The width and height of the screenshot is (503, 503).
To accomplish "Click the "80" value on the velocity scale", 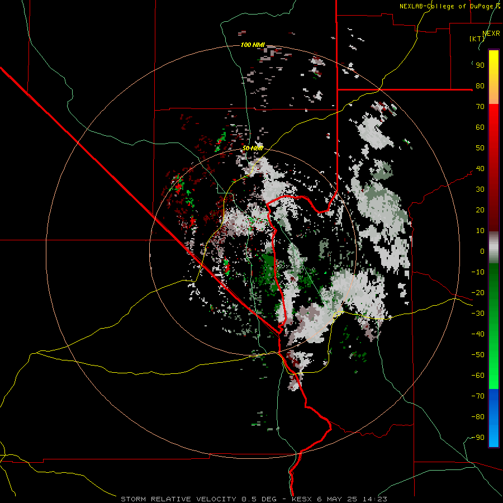I will coord(480,86).
